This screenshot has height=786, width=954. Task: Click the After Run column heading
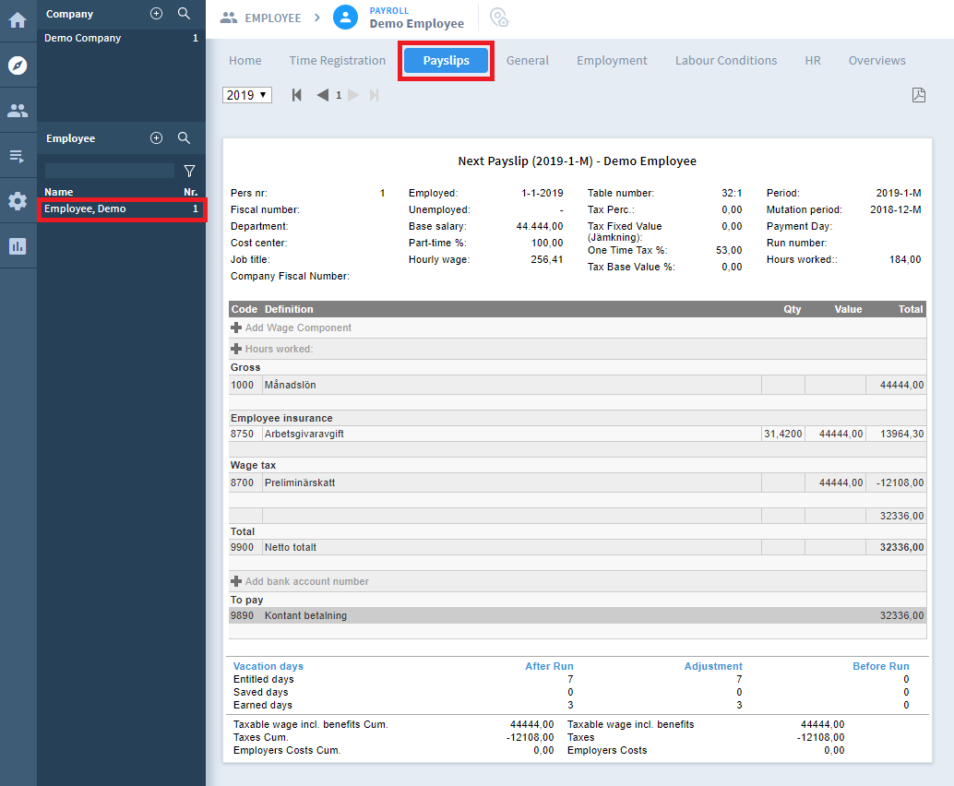(x=549, y=666)
